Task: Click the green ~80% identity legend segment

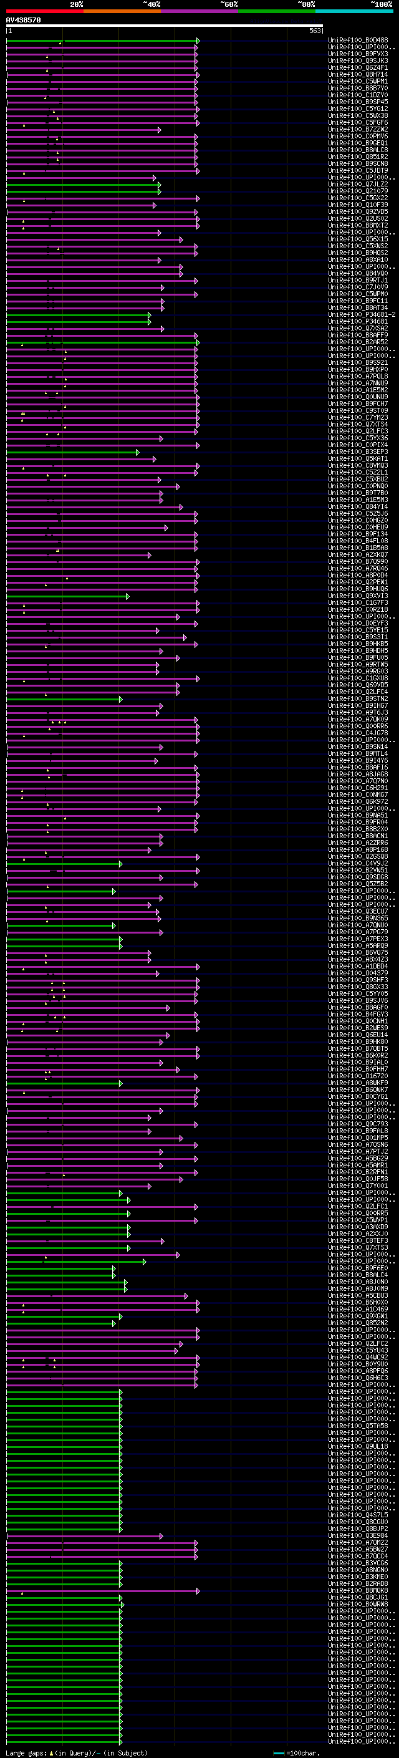Action: [x=277, y=11]
